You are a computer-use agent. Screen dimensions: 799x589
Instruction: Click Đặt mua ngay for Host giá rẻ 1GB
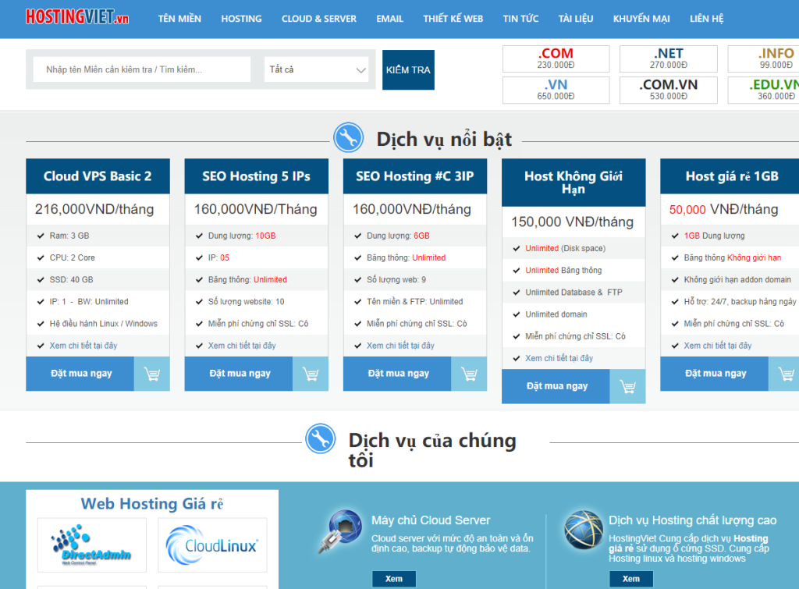(715, 374)
